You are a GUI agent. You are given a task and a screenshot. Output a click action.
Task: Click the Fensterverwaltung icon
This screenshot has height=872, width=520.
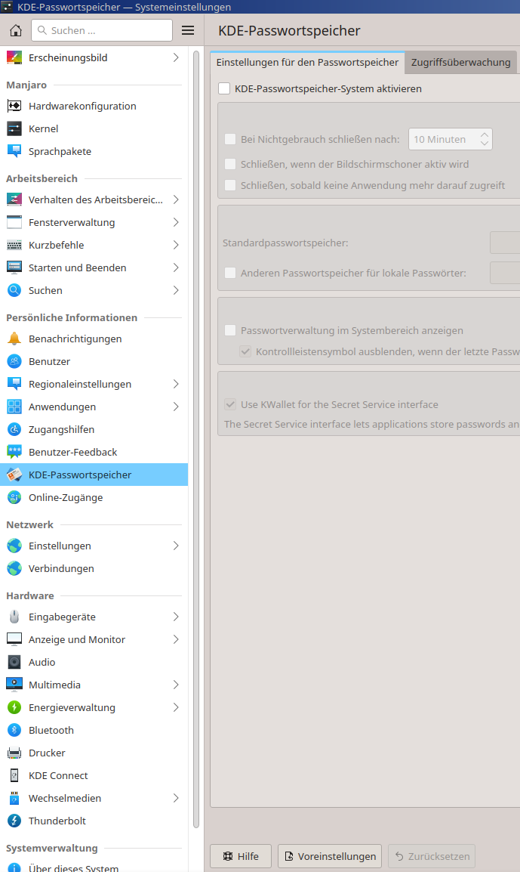coord(14,222)
